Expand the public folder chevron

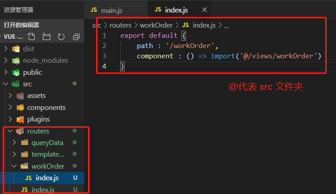tap(6, 73)
